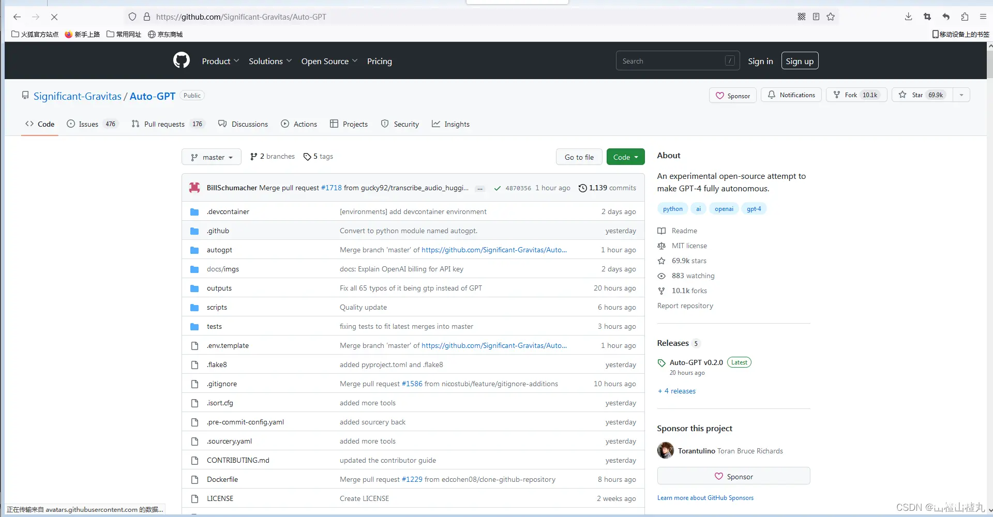View the 2 branches link
This screenshot has width=993, height=517.
pos(273,157)
